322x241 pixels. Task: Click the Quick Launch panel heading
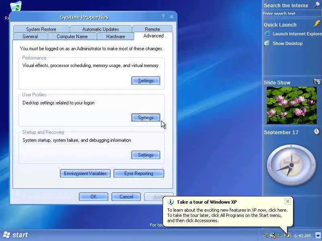tap(280, 25)
